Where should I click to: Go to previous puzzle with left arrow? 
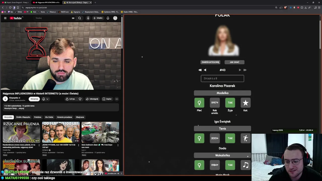click(x=205, y=70)
